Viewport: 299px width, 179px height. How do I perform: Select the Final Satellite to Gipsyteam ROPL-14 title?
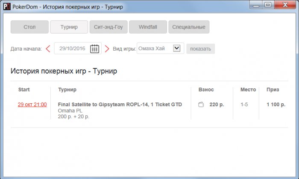point(120,105)
